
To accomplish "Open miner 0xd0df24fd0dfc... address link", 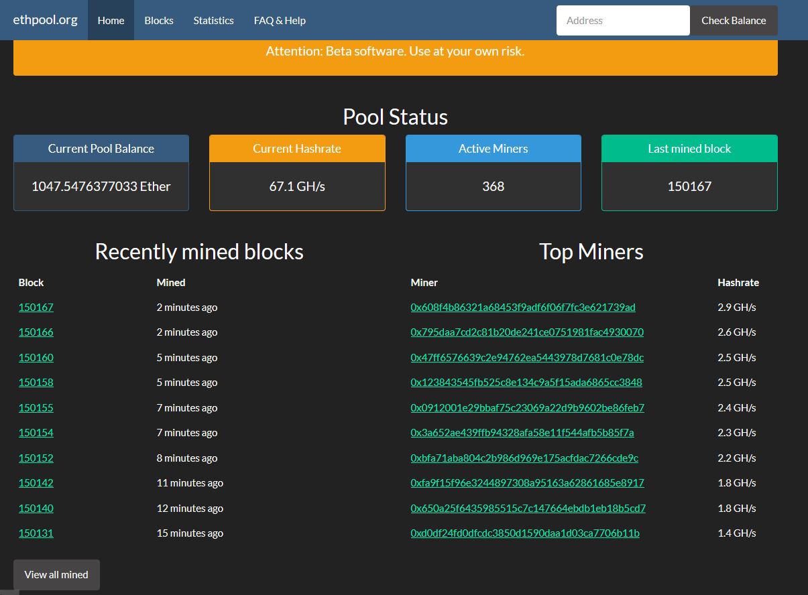I will click(x=525, y=533).
